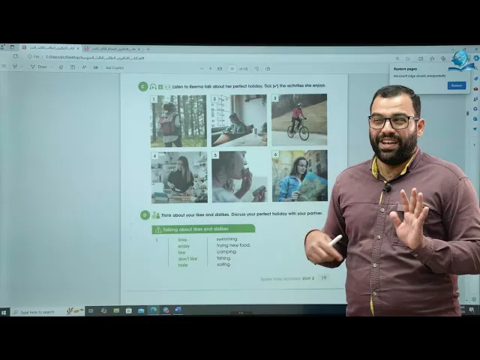
Task: Click the "Talking about likes and dislikes" banner
Action: click(203, 229)
